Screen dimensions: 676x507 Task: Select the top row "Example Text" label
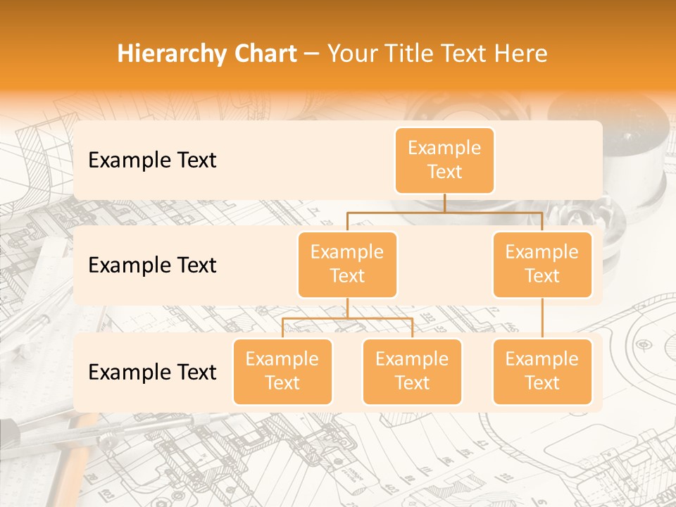(152, 160)
